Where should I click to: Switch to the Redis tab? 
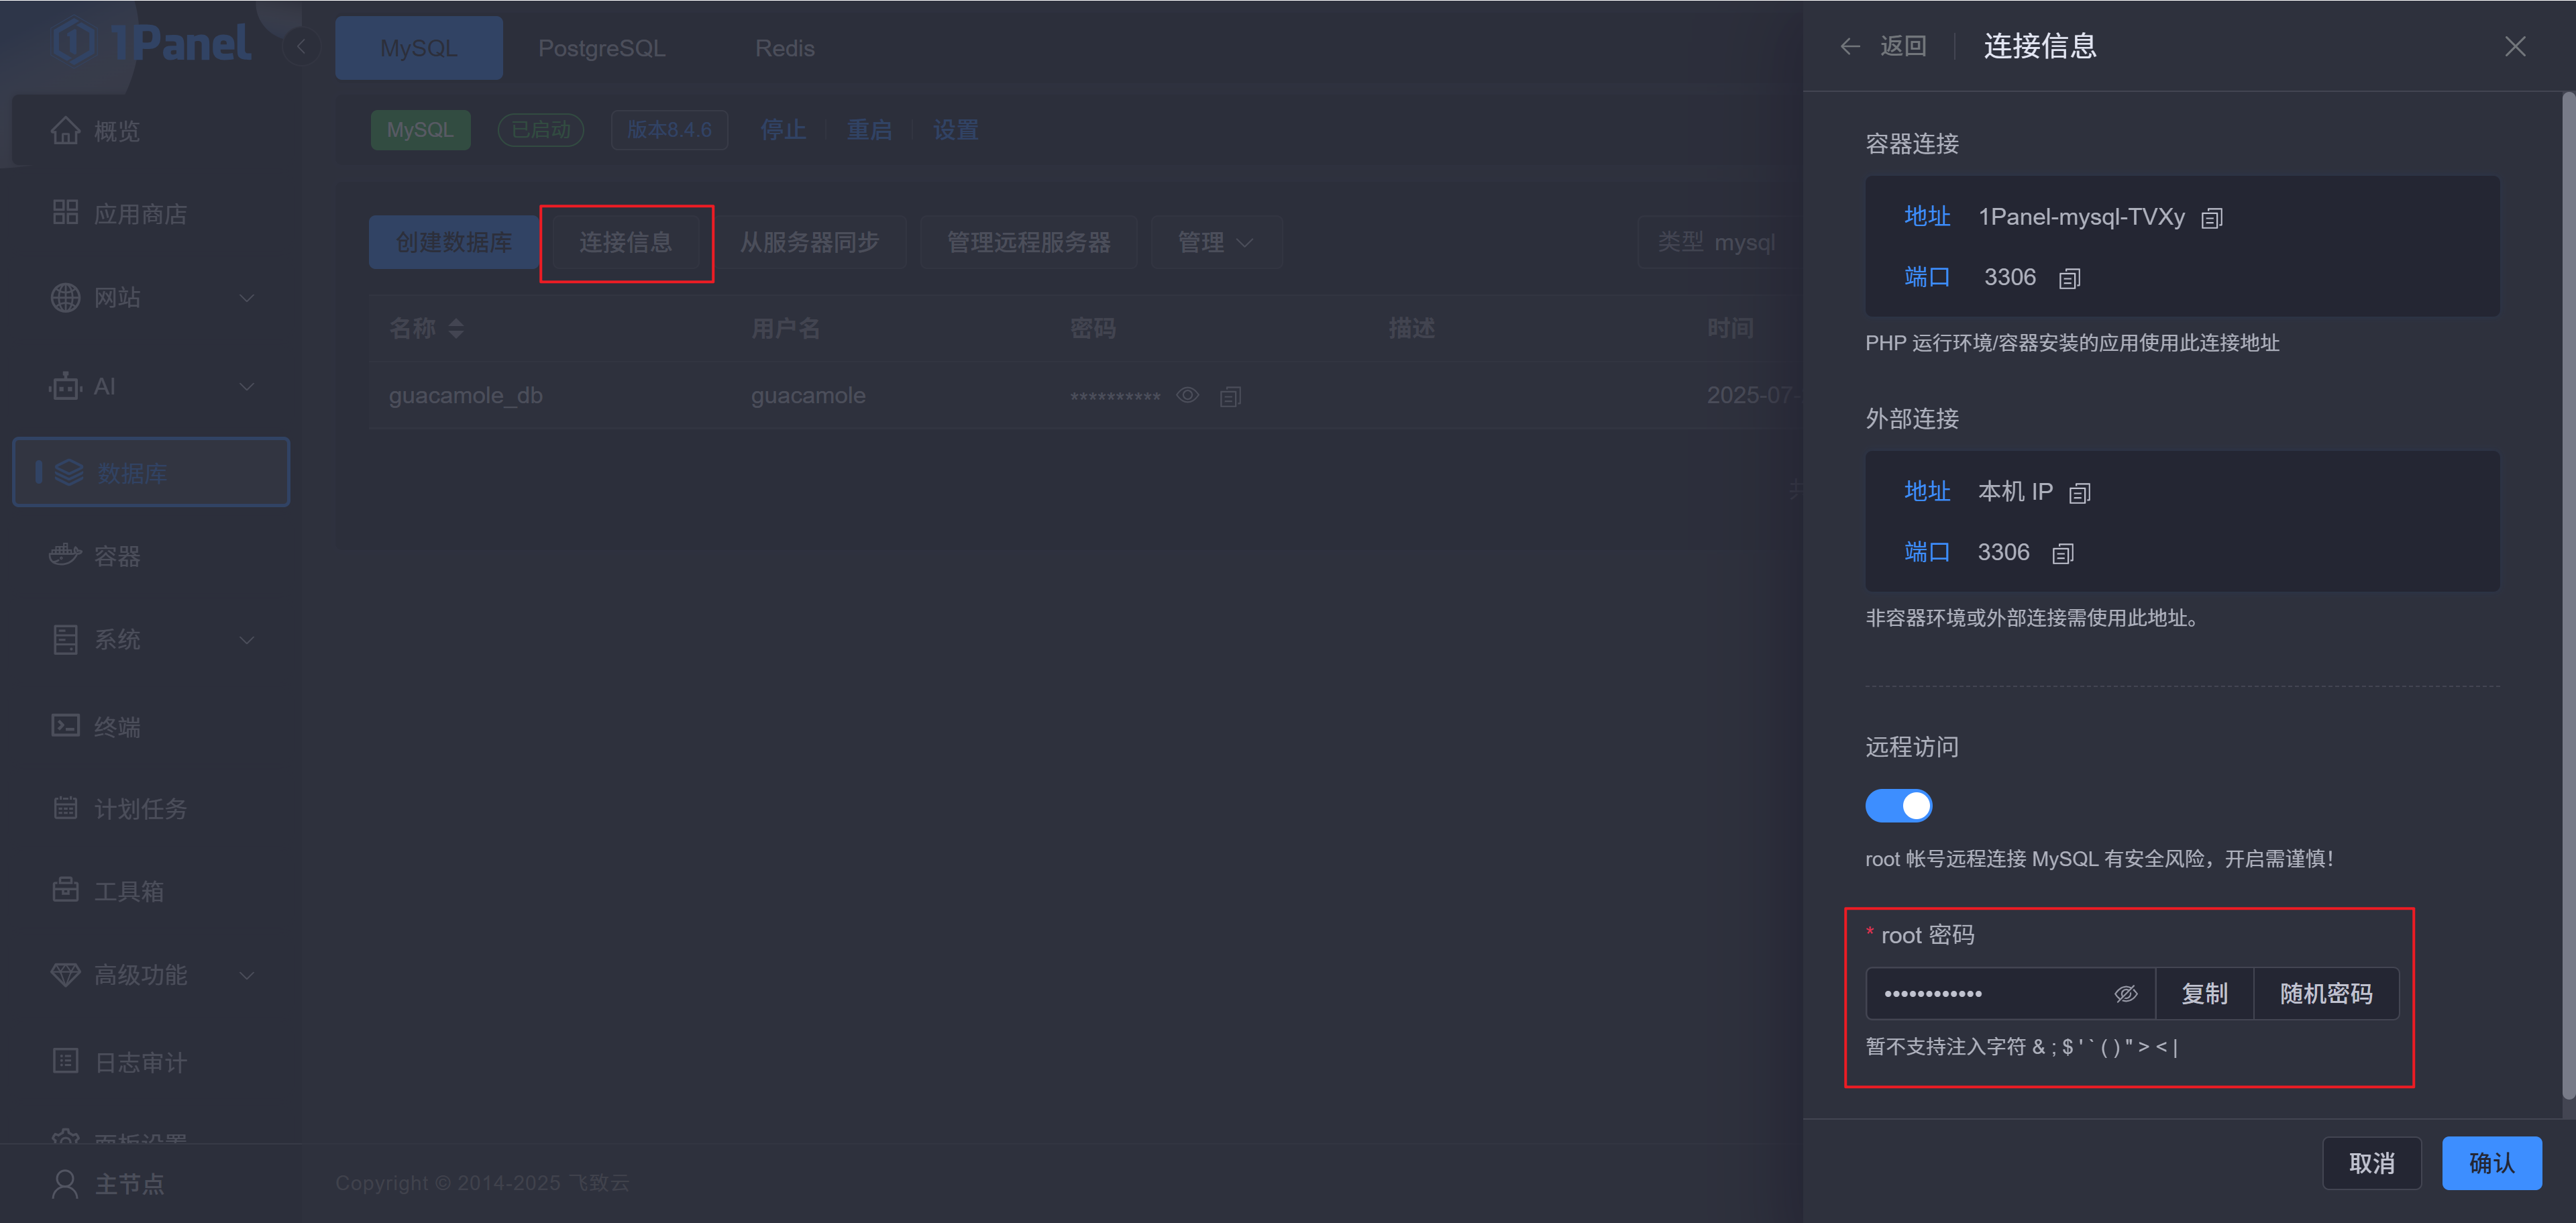[784, 48]
